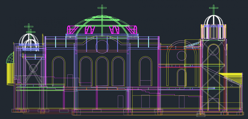The image size is (248, 119).
Task: Select the small arched doorway below the right circular window
Action: click(182, 77)
